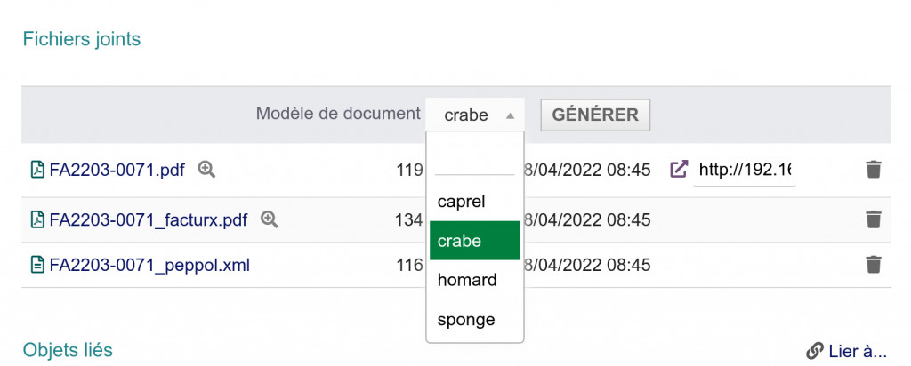Open the FA2203-0071_peppol.xml file link

point(149,265)
